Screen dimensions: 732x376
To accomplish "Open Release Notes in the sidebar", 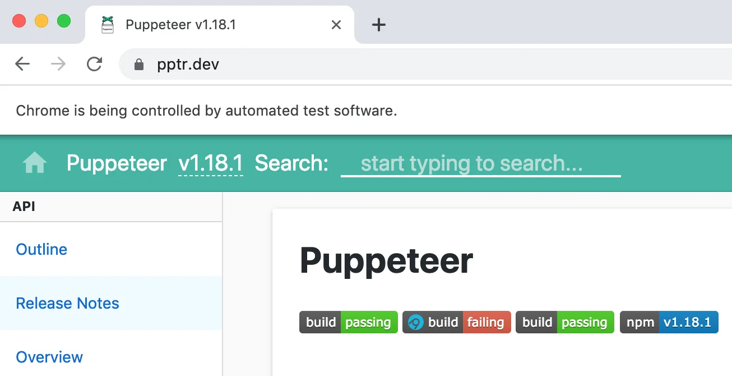I will click(x=67, y=303).
